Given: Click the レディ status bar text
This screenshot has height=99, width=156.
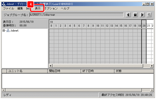Looking at the screenshot, I should [7, 95].
